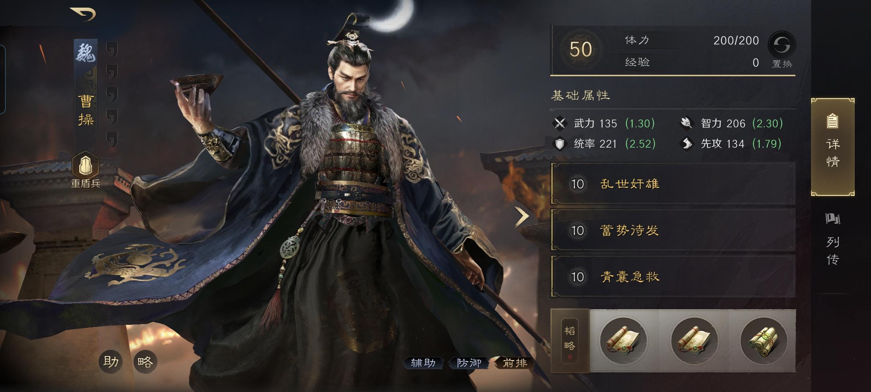The image size is (871, 392).
Task: Select the 防御 role tag
Action: pyautogui.click(x=469, y=363)
